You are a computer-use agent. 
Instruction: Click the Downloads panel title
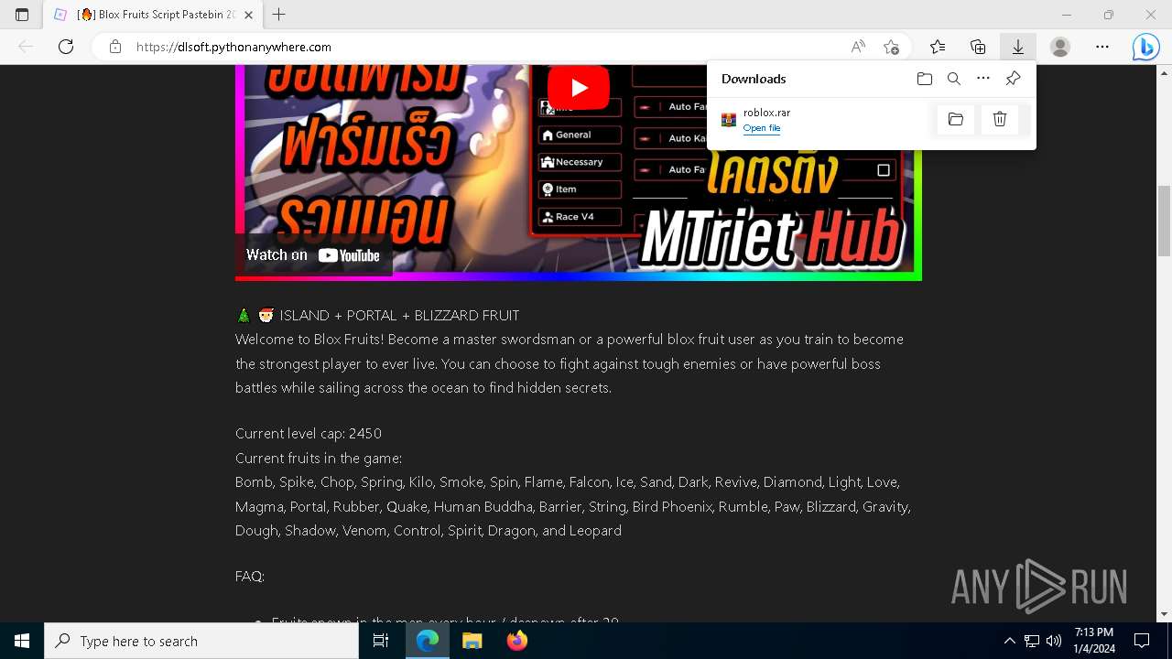point(754,79)
